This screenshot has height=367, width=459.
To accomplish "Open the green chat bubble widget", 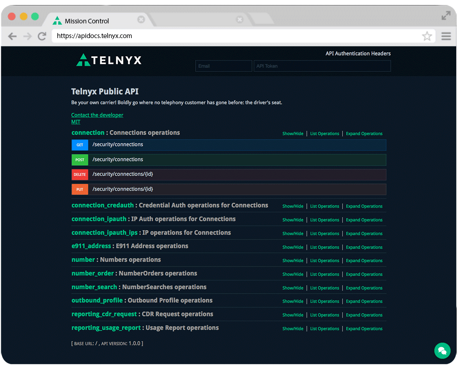I will pos(442,350).
